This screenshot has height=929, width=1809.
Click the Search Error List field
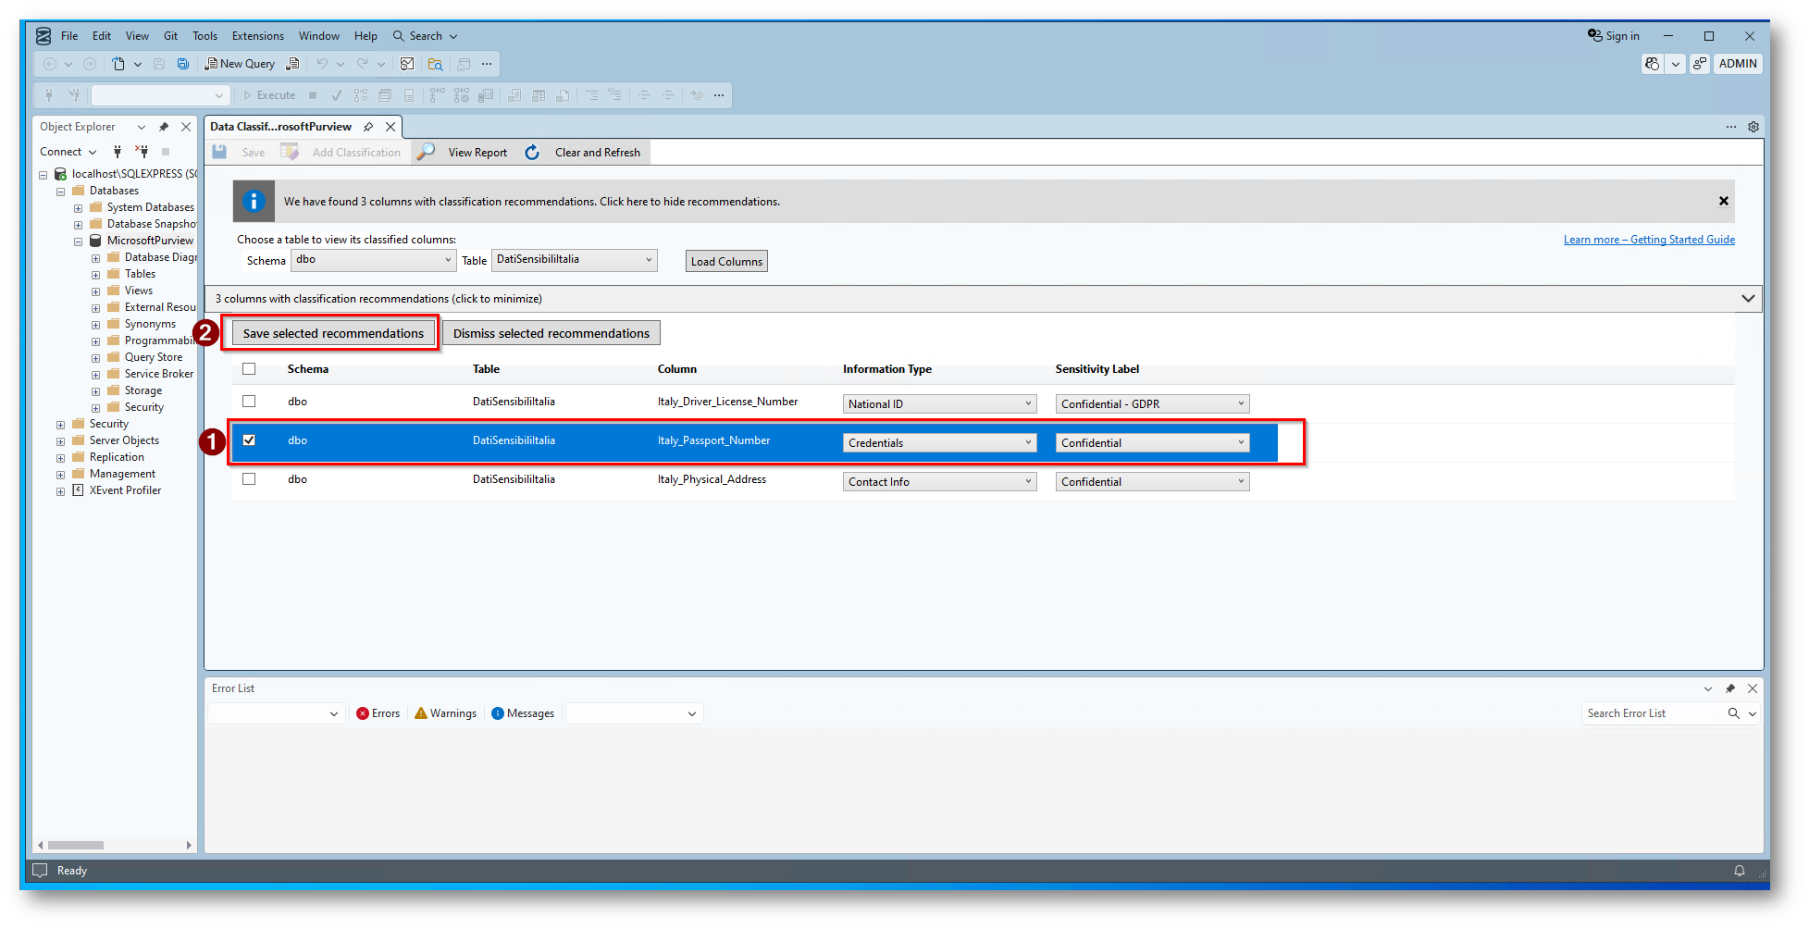click(1653, 713)
